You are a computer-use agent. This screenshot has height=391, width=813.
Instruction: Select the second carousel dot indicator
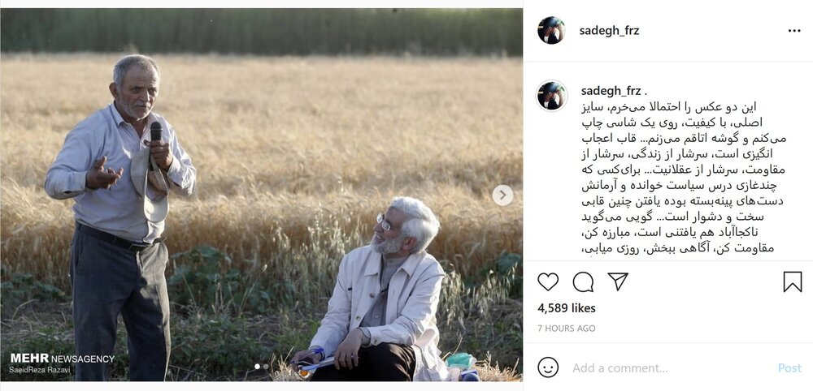[266, 366]
